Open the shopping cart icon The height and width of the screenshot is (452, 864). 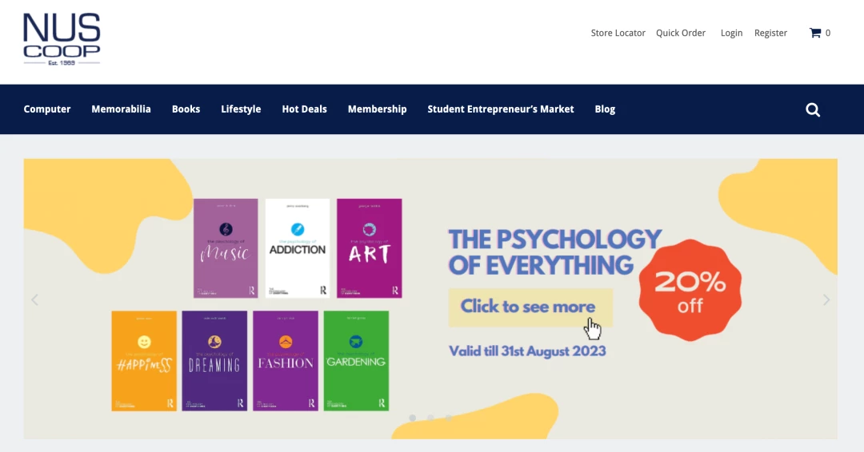[x=815, y=33]
